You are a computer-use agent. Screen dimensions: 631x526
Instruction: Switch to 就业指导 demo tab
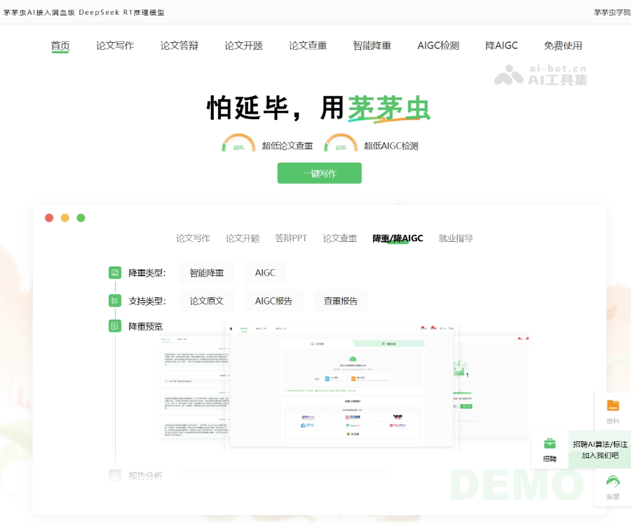point(456,238)
